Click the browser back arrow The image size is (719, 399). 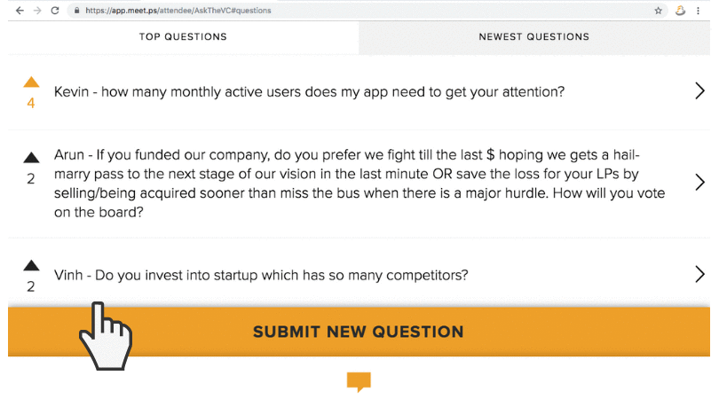[20, 11]
